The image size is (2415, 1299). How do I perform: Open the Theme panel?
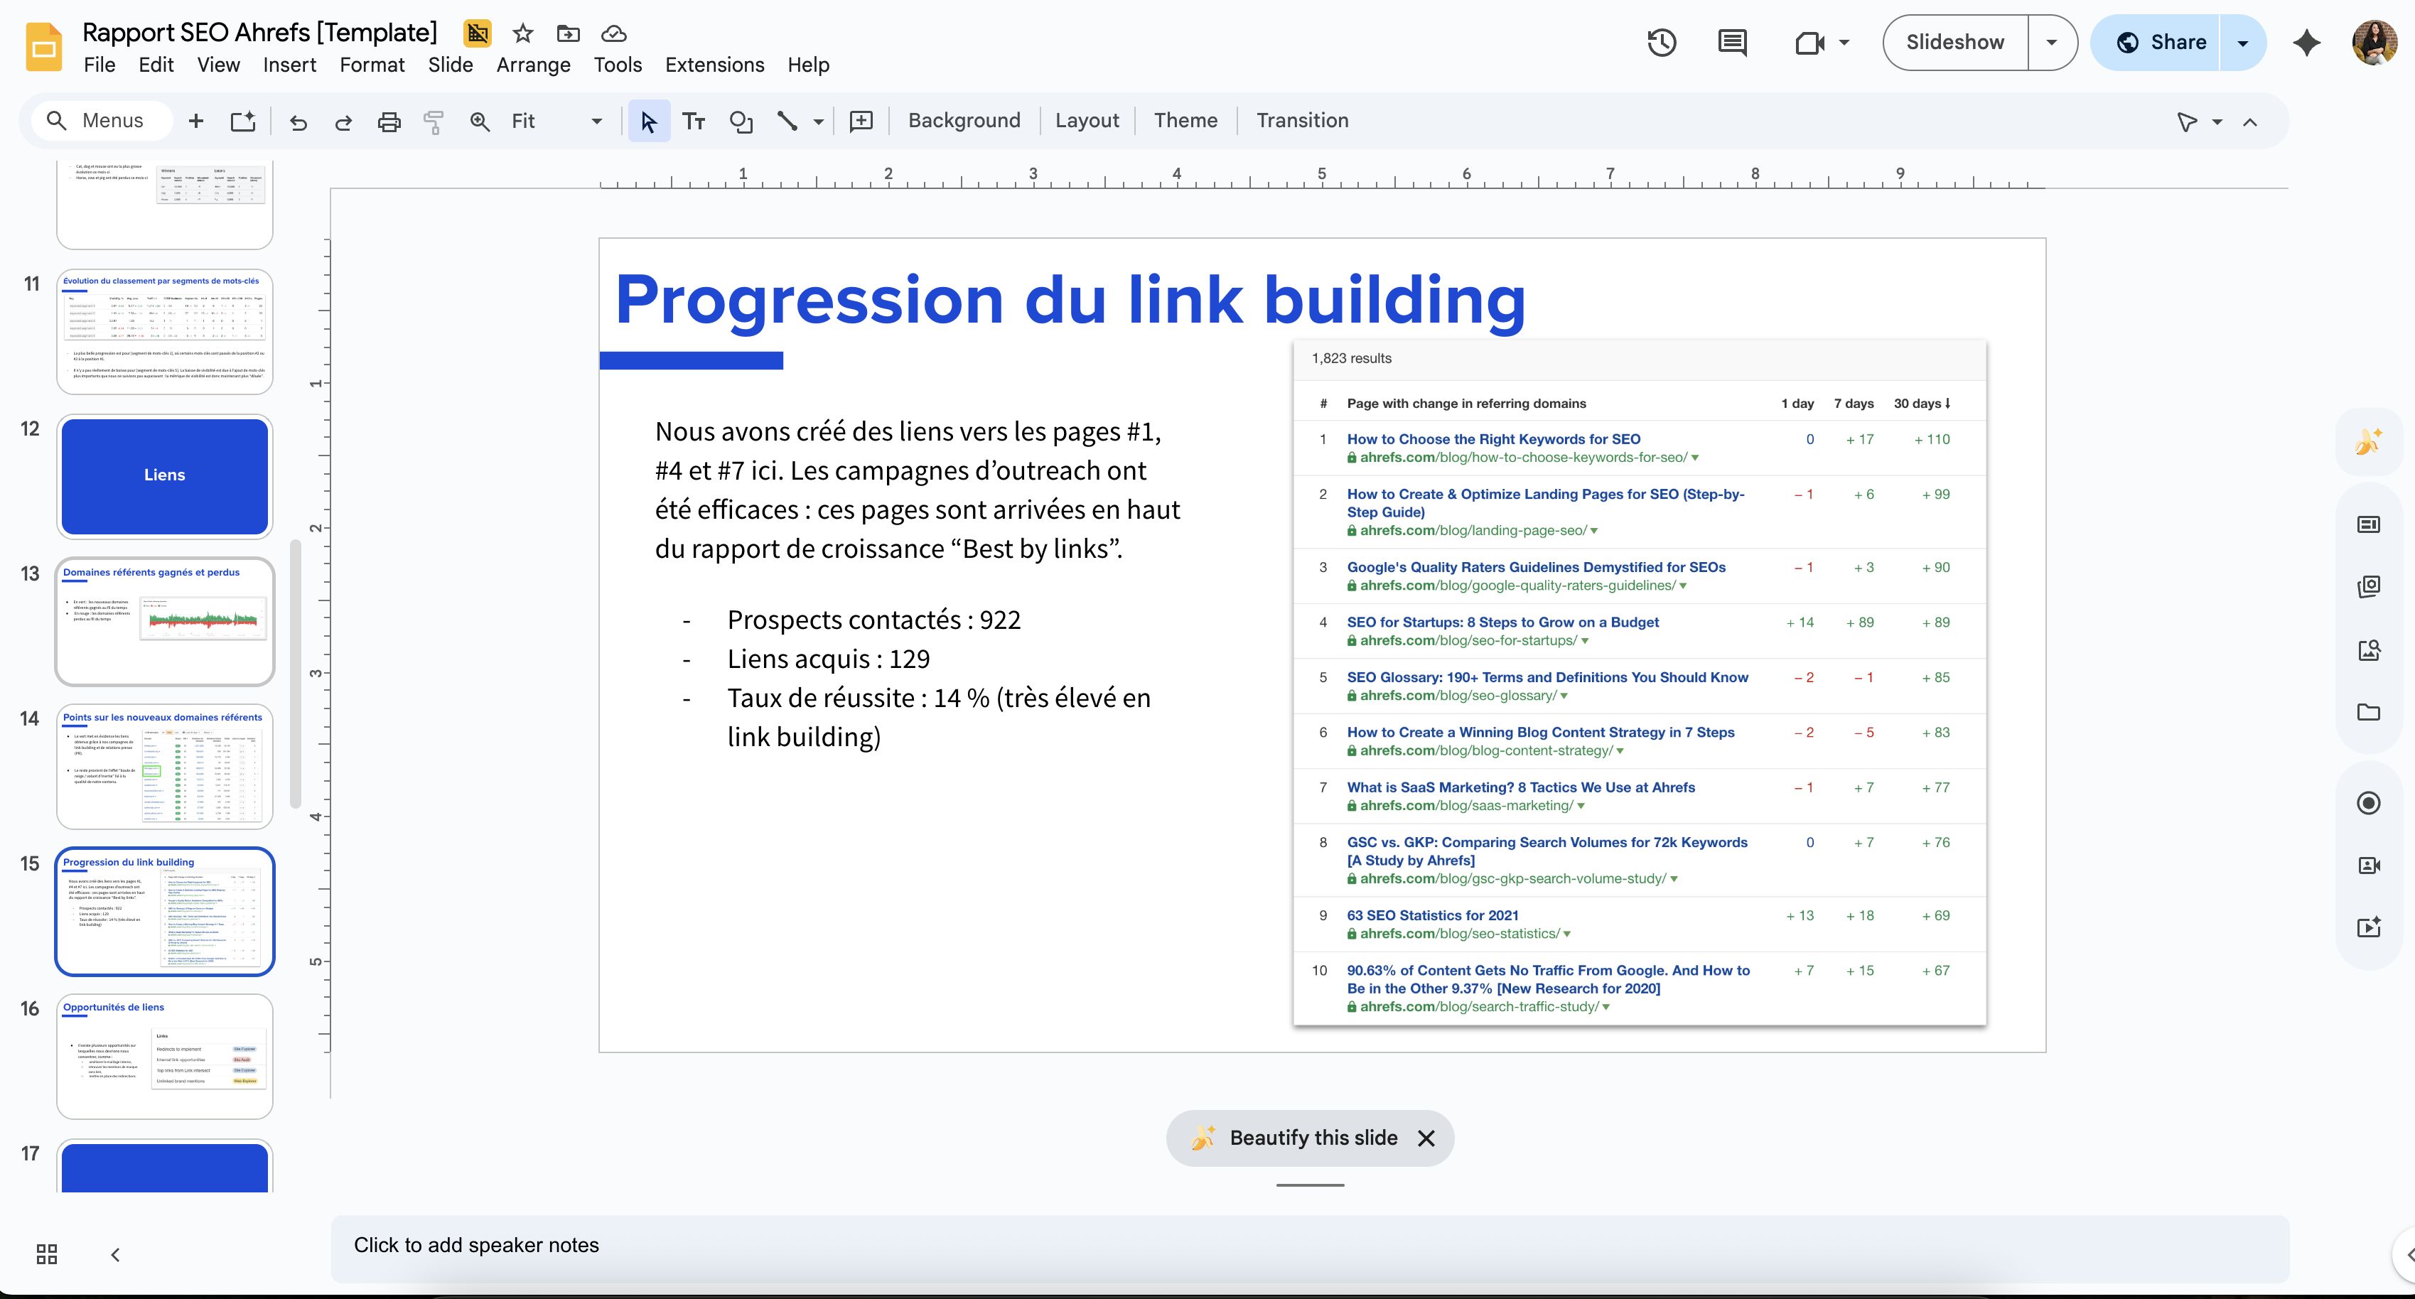tap(1185, 120)
